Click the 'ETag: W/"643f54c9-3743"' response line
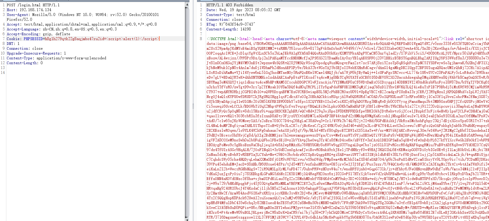Image resolution: width=489 pixels, height=221 pixels. point(231,24)
